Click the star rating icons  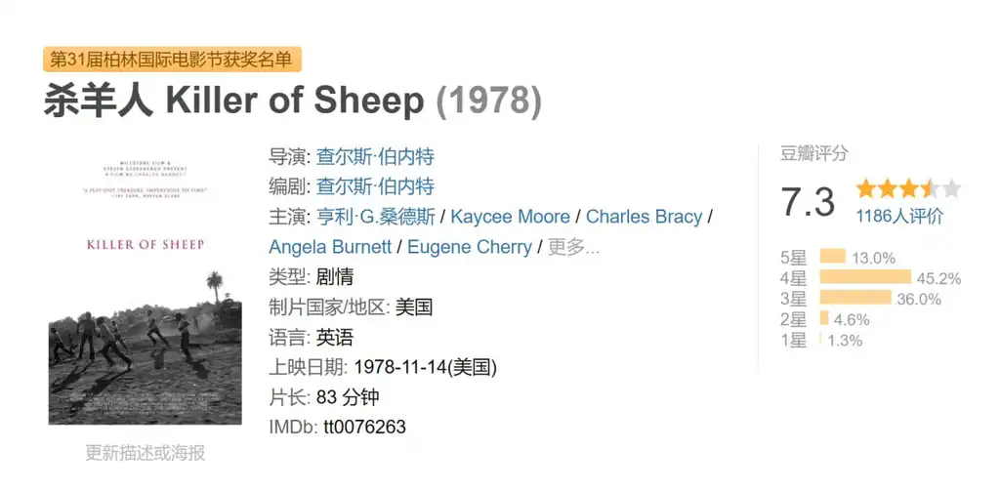pyautogui.click(x=908, y=188)
